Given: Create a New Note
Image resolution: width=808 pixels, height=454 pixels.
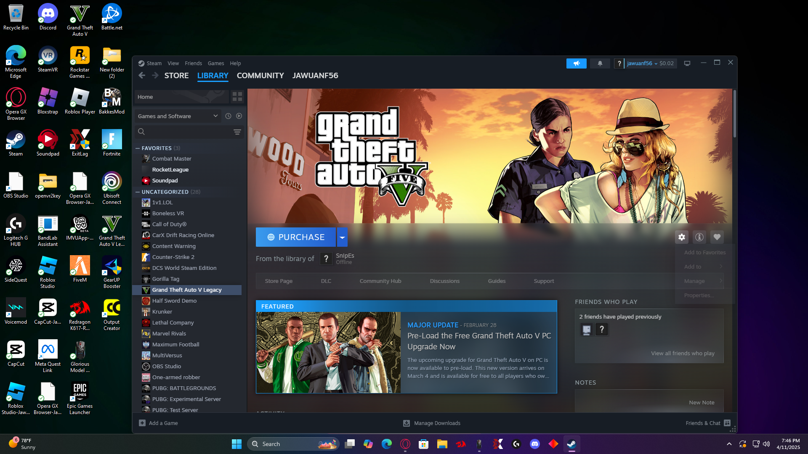Looking at the screenshot, I should click(x=702, y=403).
